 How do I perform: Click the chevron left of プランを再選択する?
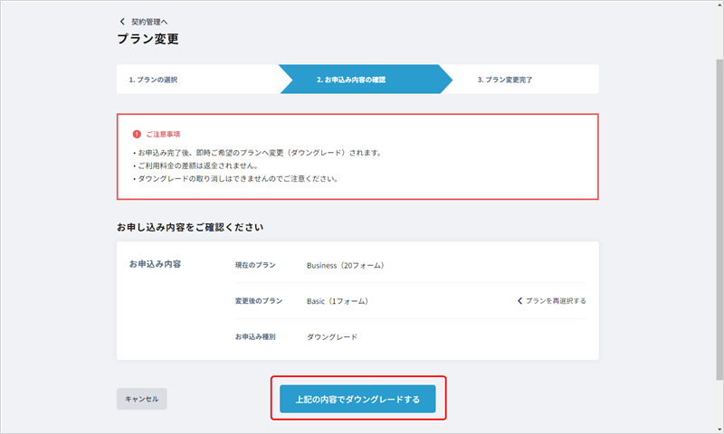(x=519, y=300)
